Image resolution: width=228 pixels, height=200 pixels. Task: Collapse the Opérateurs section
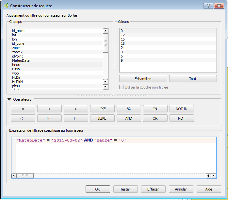[9, 99]
